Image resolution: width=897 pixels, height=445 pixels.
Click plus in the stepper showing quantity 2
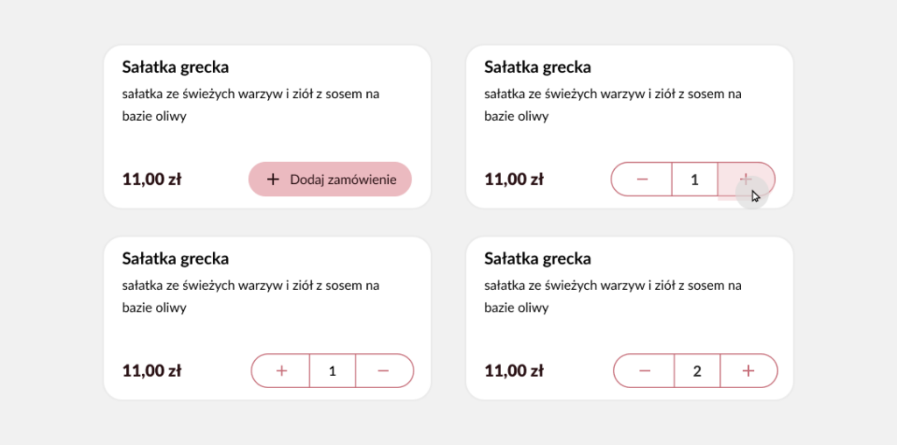748,371
